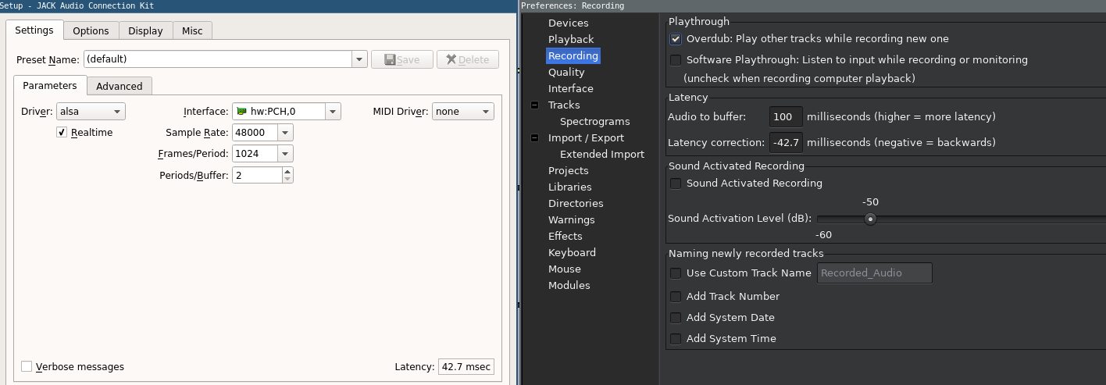Open the Advanced parameters tab
This screenshot has height=385, width=1106.
(x=119, y=86)
